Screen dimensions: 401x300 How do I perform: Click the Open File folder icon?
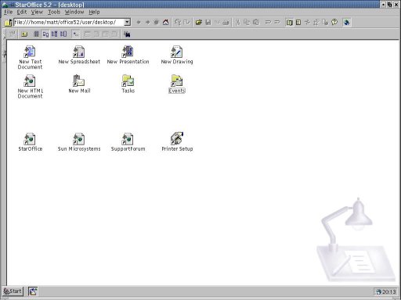click(199, 23)
